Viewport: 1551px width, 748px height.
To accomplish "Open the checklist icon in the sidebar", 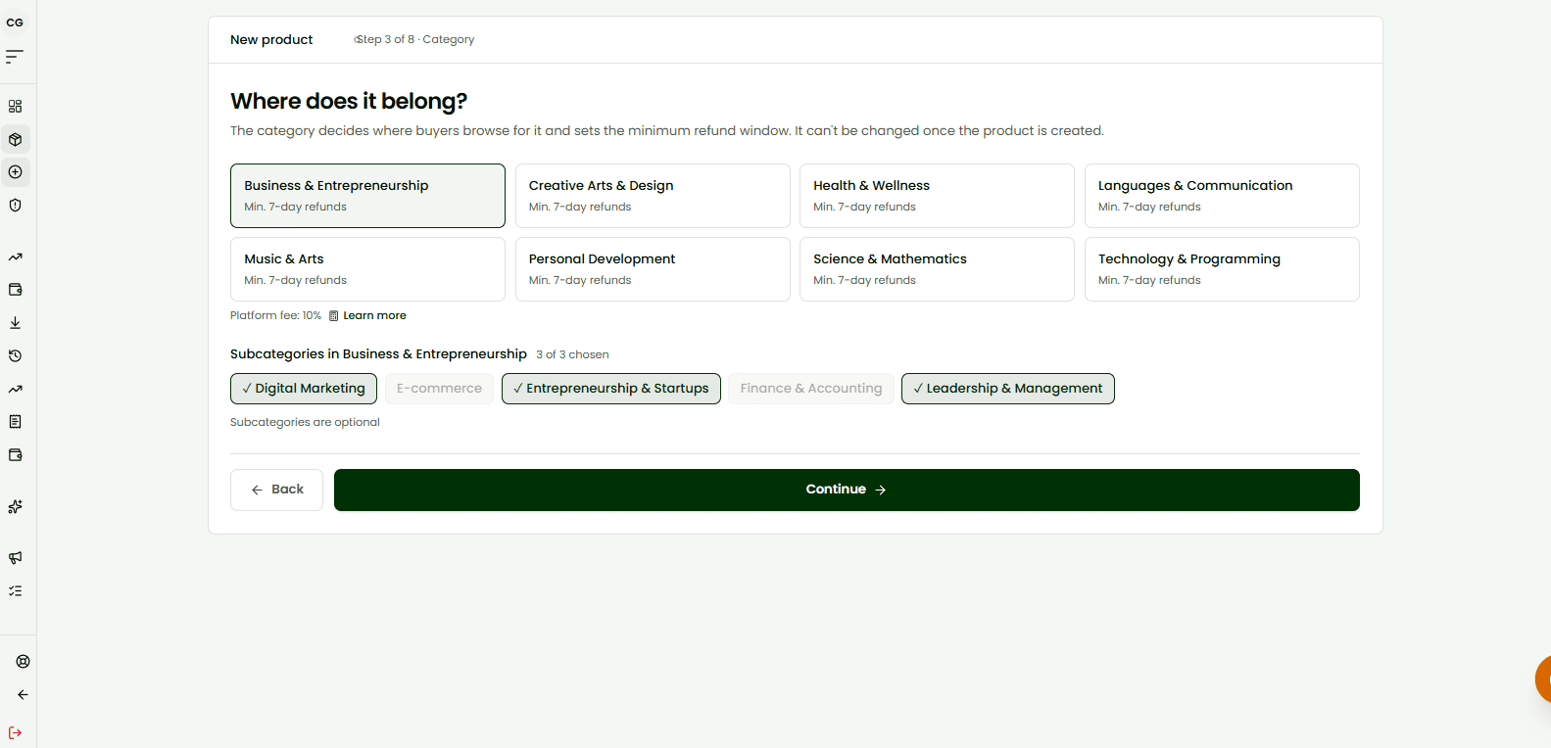I will coord(15,591).
